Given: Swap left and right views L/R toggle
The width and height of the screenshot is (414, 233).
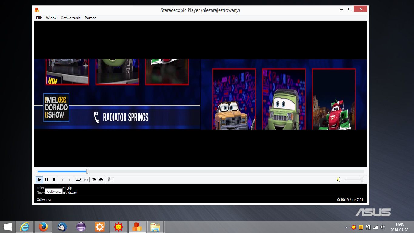Looking at the screenshot, I should (110, 180).
